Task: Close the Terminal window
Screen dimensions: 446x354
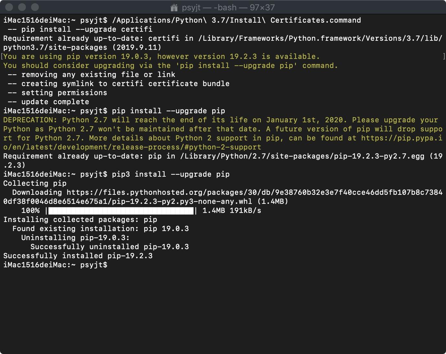Action: [x=10, y=7]
